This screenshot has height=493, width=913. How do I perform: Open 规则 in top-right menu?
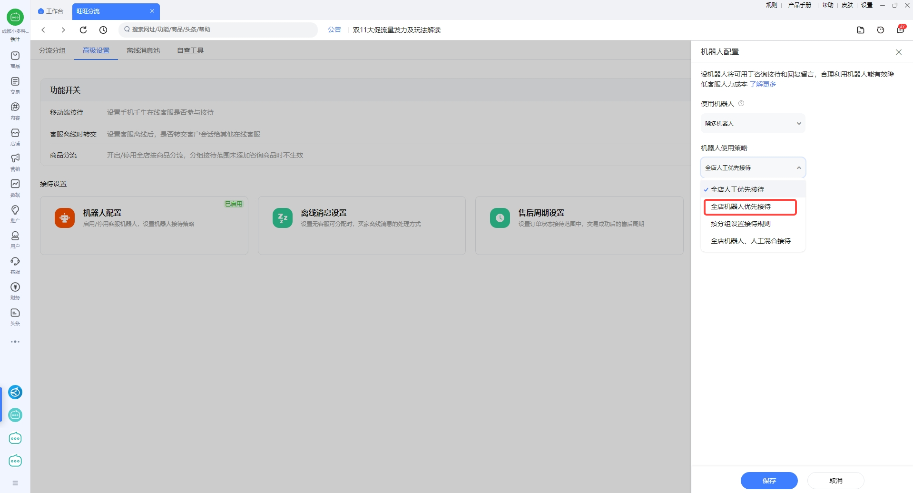click(x=771, y=5)
